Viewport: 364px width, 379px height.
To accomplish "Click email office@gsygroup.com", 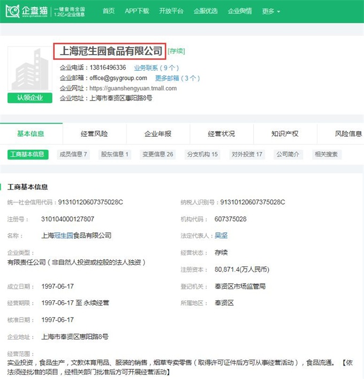I will [x=118, y=78].
